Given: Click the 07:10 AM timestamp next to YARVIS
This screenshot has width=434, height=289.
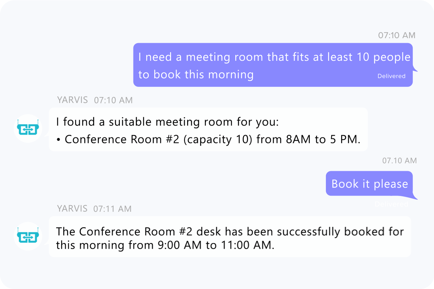Looking at the screenshot, I should tap(113, 100).
